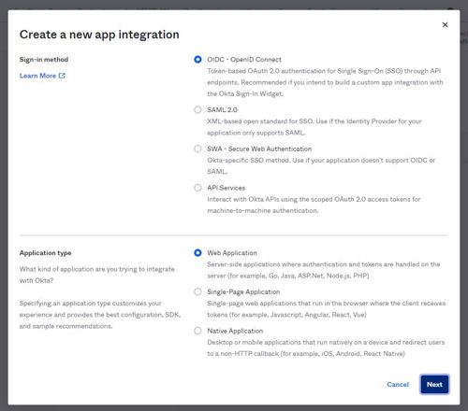Viewport: 468px width, 411px height.
Task: Select the Native Application radio button
Action: [197, 331]
